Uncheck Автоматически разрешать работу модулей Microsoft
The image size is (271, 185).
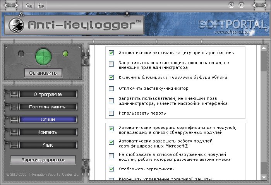111,142
